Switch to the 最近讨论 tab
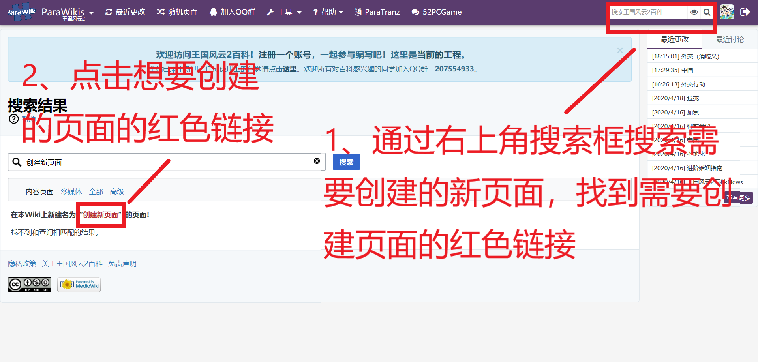This screenshot has width=758, height=362. [730, 39]
